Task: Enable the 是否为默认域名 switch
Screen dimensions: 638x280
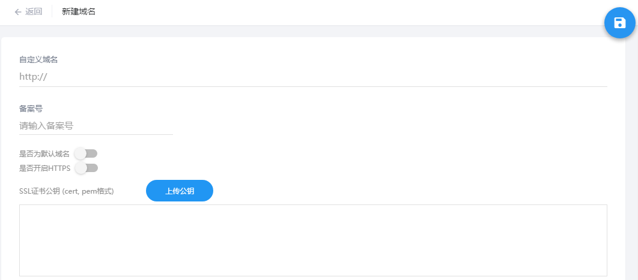Action: coord(87,154)
